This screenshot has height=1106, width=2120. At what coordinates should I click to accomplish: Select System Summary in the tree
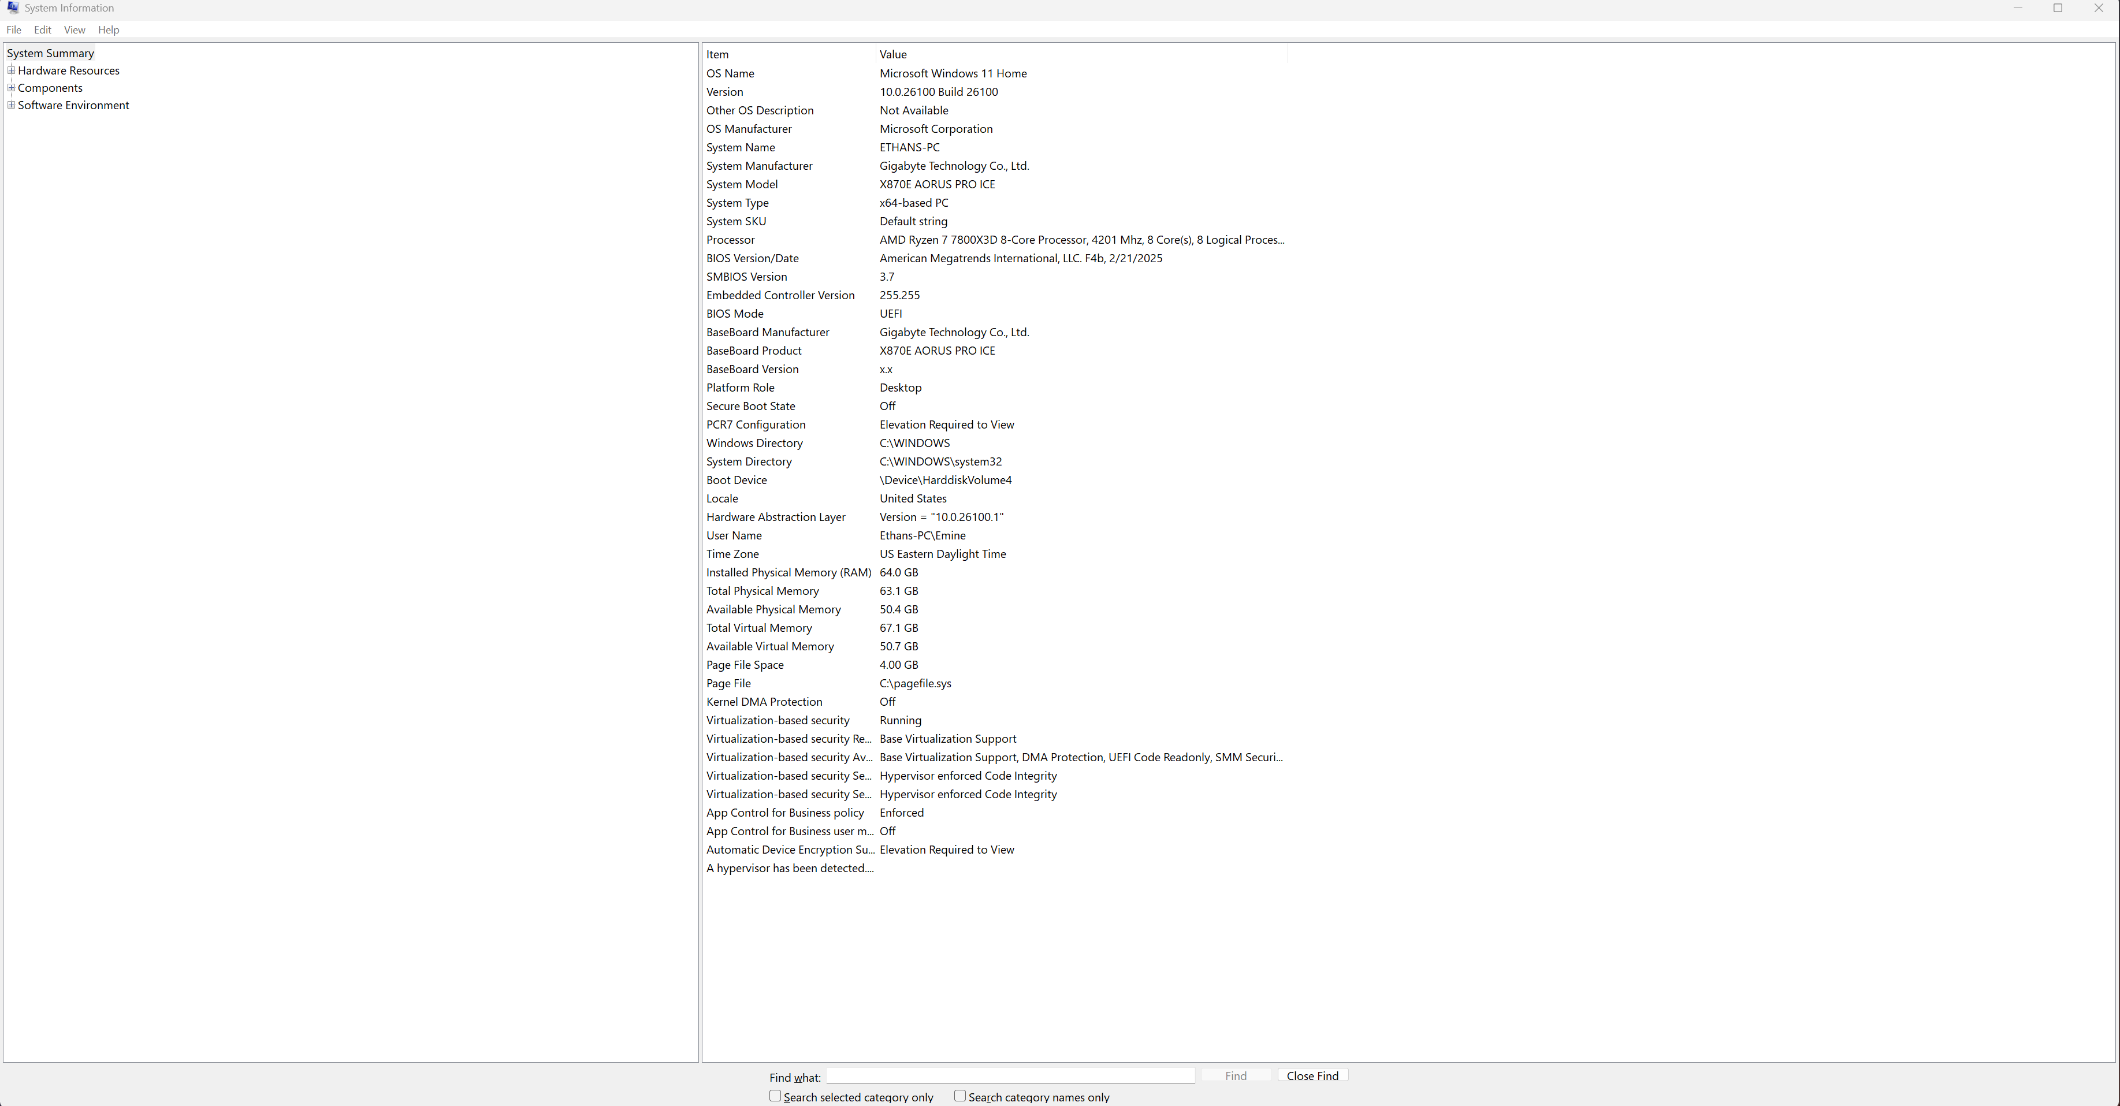[50, 54]
